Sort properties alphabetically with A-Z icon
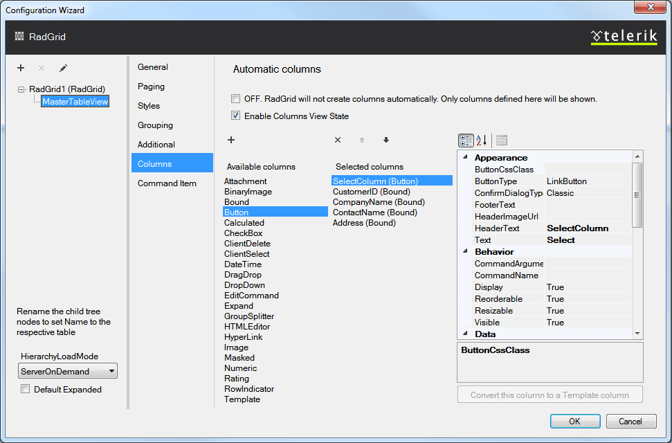This screenshot has height=443, width=672. coord(482,140)
